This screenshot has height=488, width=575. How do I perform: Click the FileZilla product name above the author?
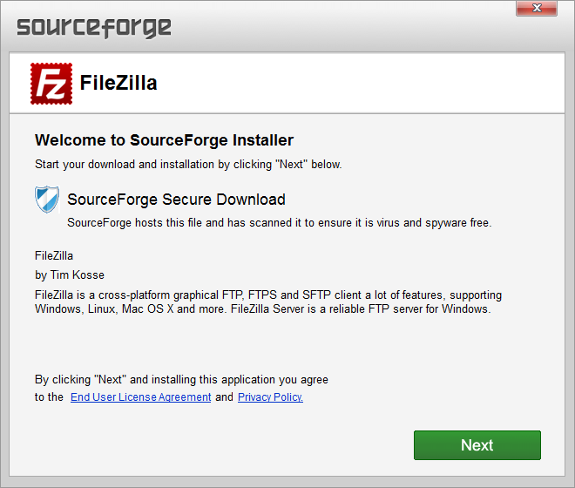click(54, 255)
